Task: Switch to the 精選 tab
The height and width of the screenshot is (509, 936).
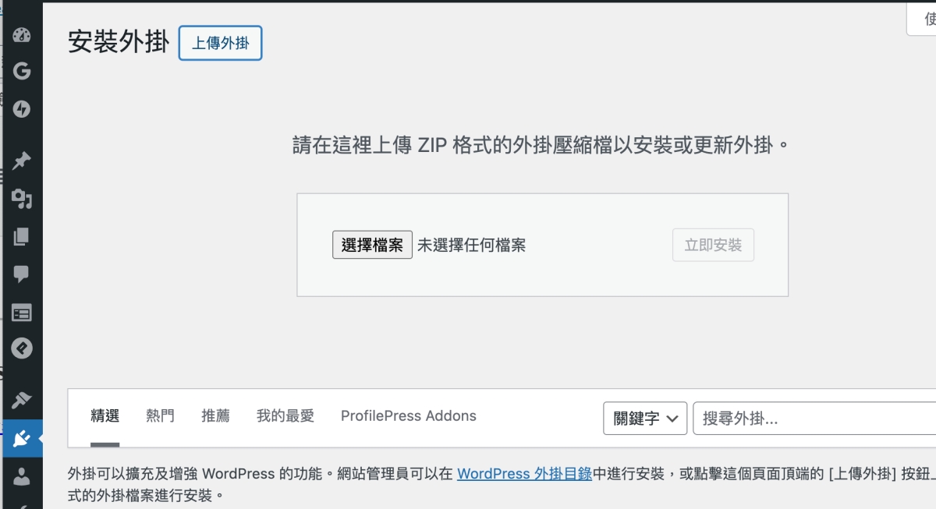Action: (x=105, y=416)
